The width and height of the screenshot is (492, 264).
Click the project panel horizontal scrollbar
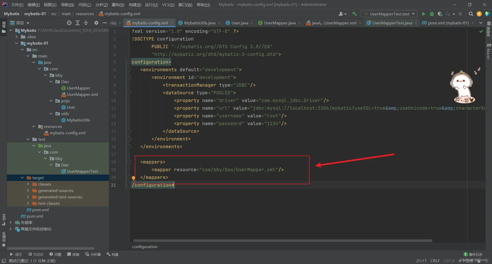click(x=51, y=248)
